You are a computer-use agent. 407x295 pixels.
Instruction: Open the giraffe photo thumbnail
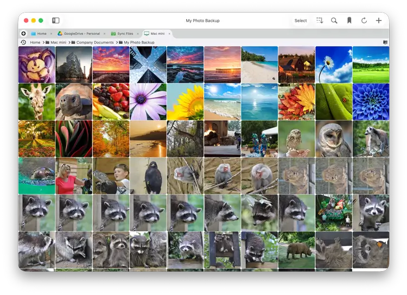point(36,102)
